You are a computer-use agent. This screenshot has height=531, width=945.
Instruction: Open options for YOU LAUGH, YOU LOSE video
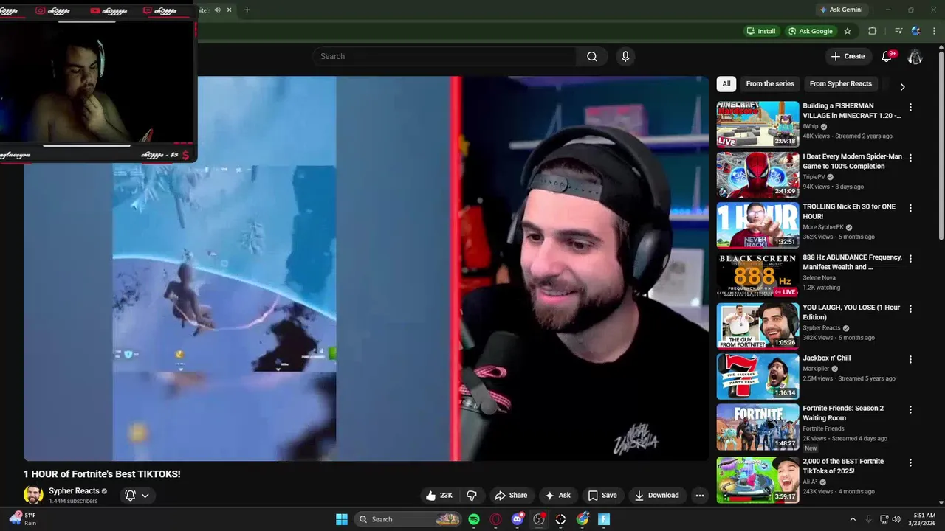point(910,309)
